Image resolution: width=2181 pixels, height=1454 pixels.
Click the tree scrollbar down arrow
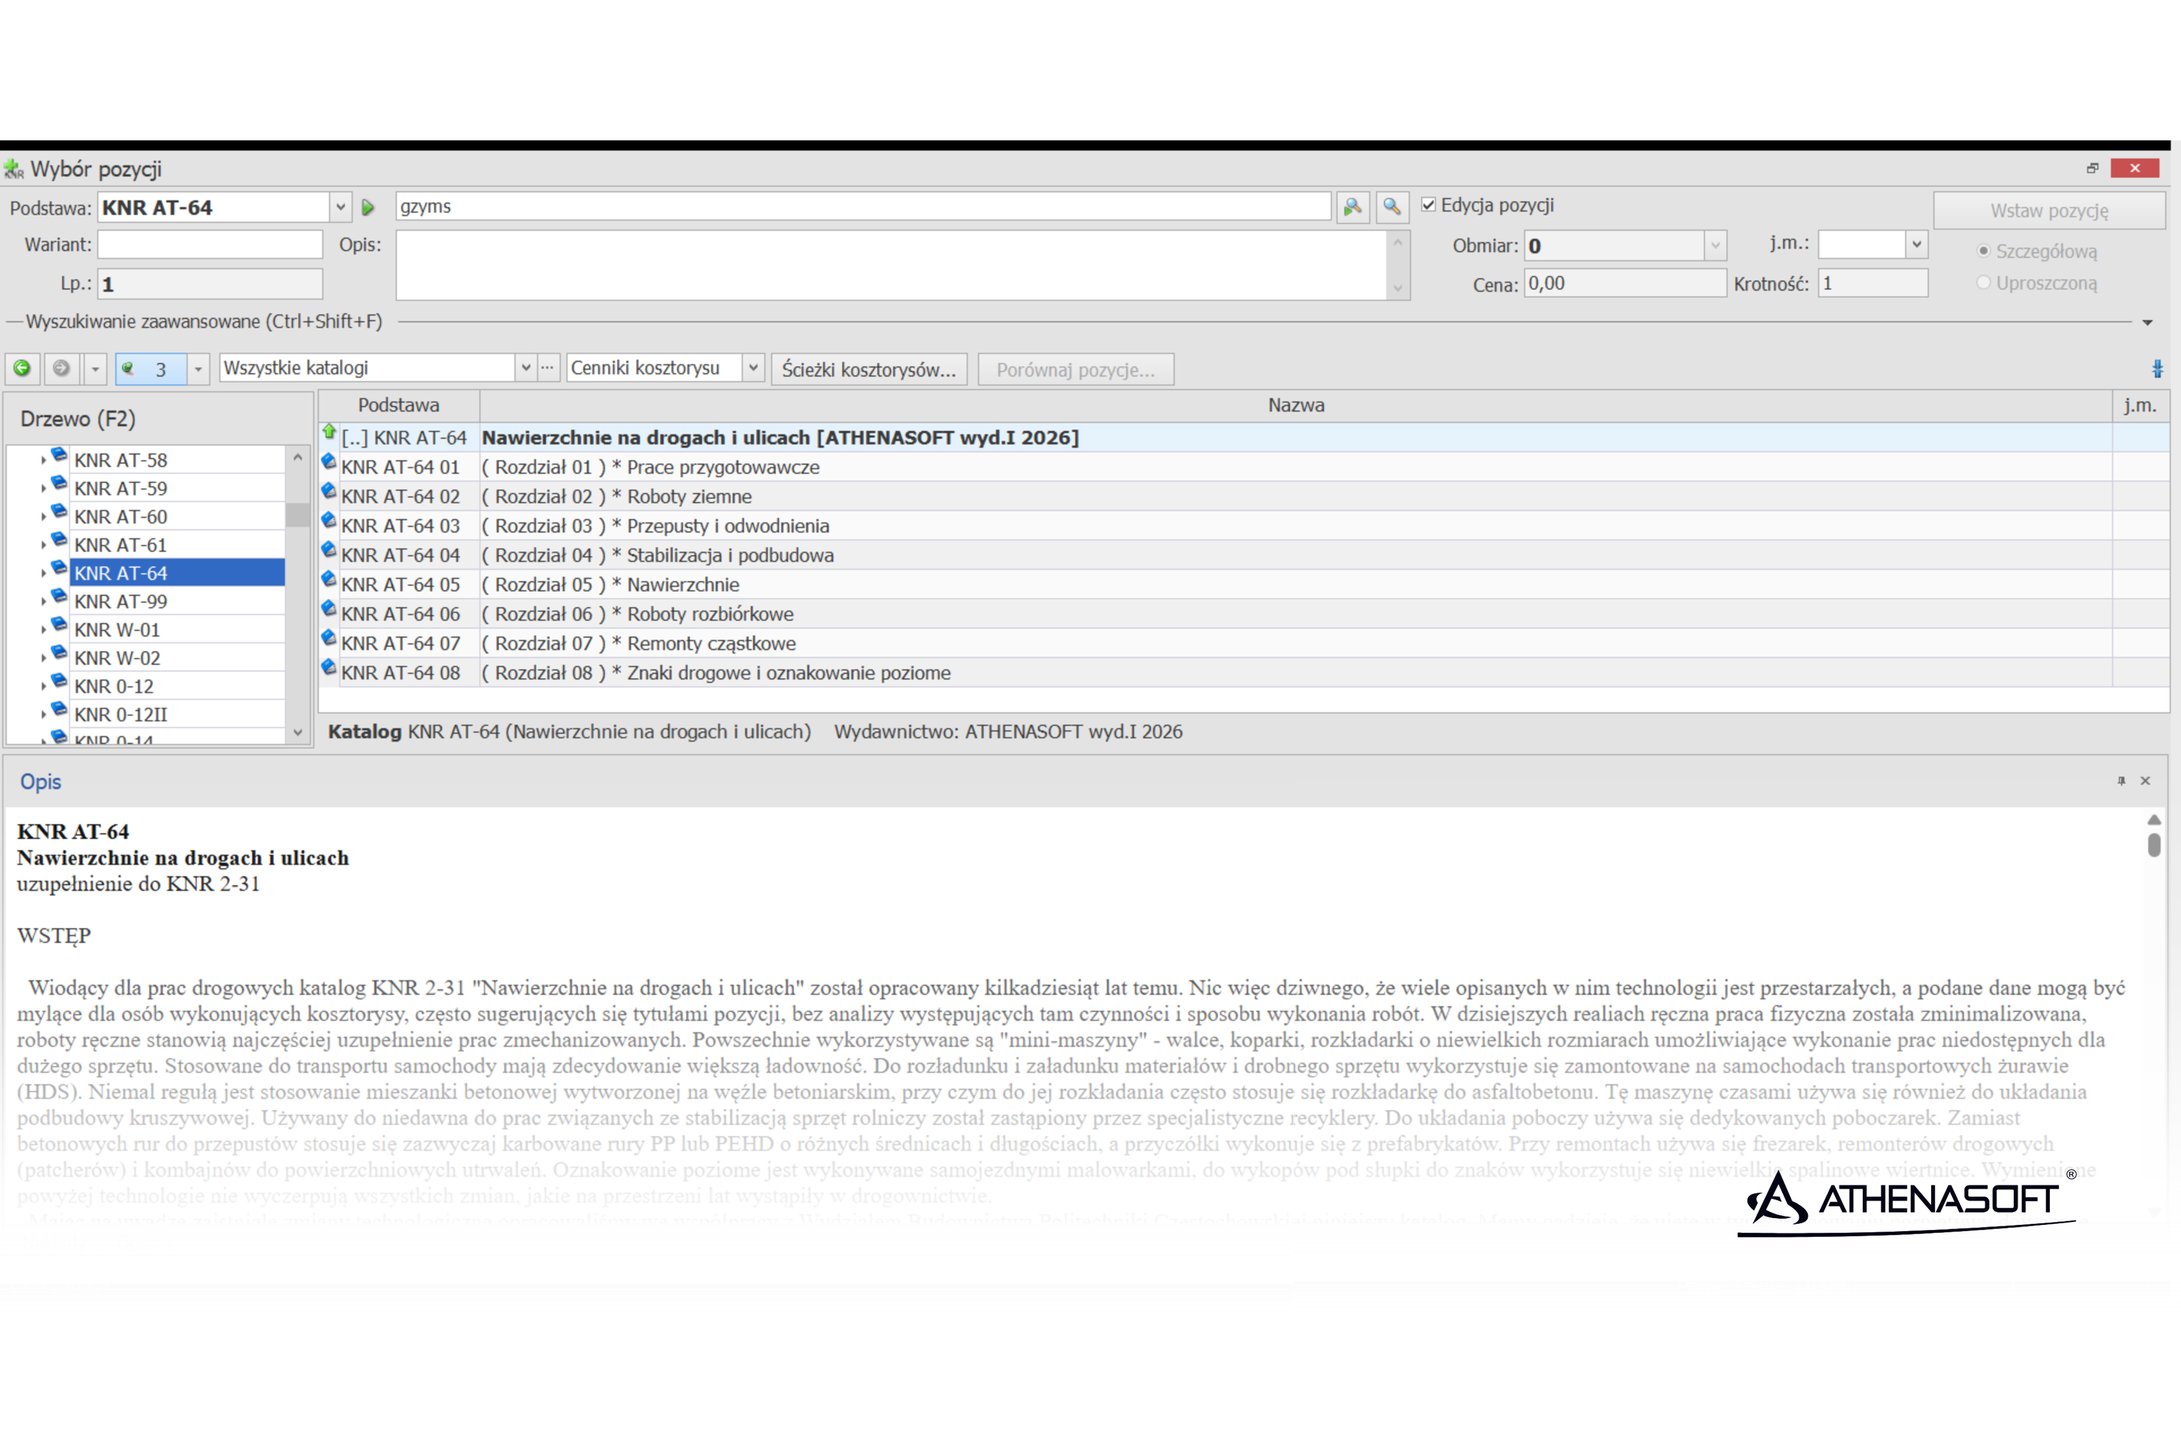point(297,733)
